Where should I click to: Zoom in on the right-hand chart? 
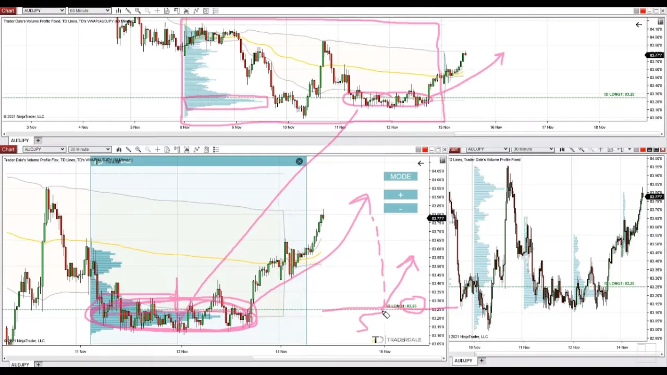click(581, 149)
